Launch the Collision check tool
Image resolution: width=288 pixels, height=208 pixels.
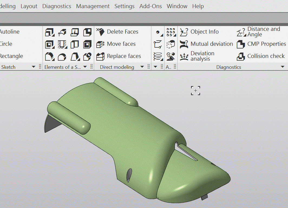(260, 56)
